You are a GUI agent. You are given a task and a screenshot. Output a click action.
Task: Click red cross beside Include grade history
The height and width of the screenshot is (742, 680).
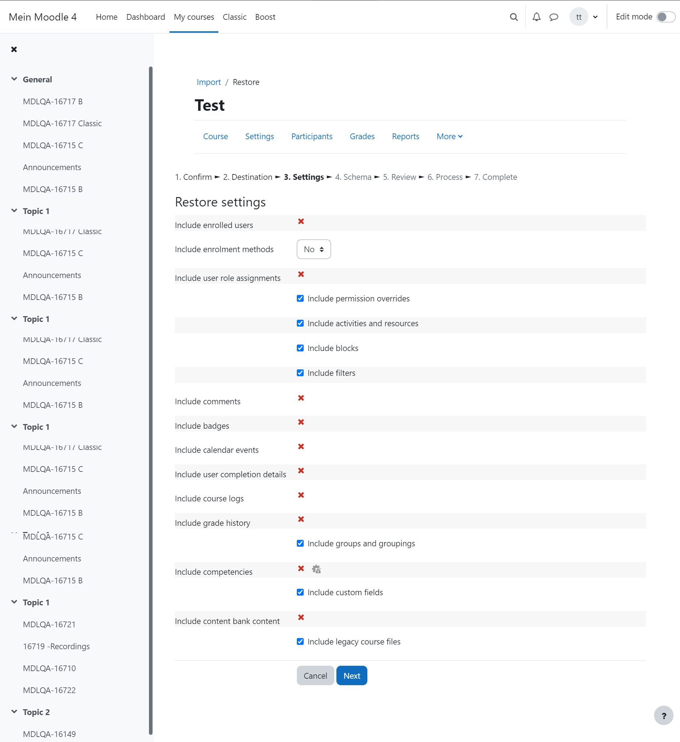click(301, 519)
